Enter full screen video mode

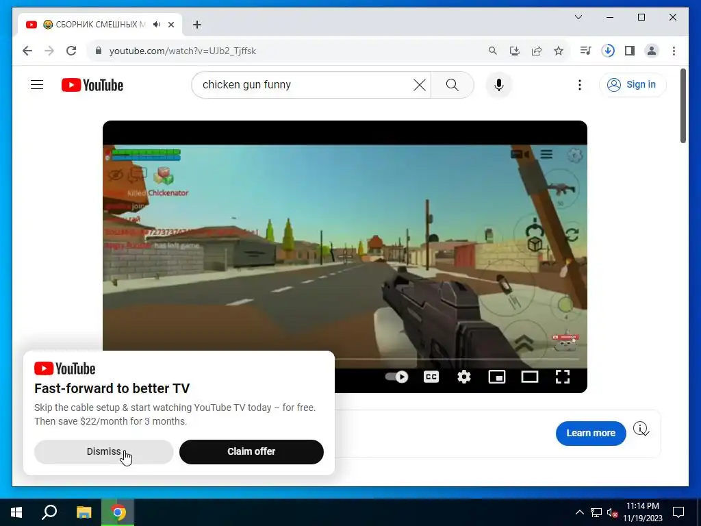click(x=563, y=377)
